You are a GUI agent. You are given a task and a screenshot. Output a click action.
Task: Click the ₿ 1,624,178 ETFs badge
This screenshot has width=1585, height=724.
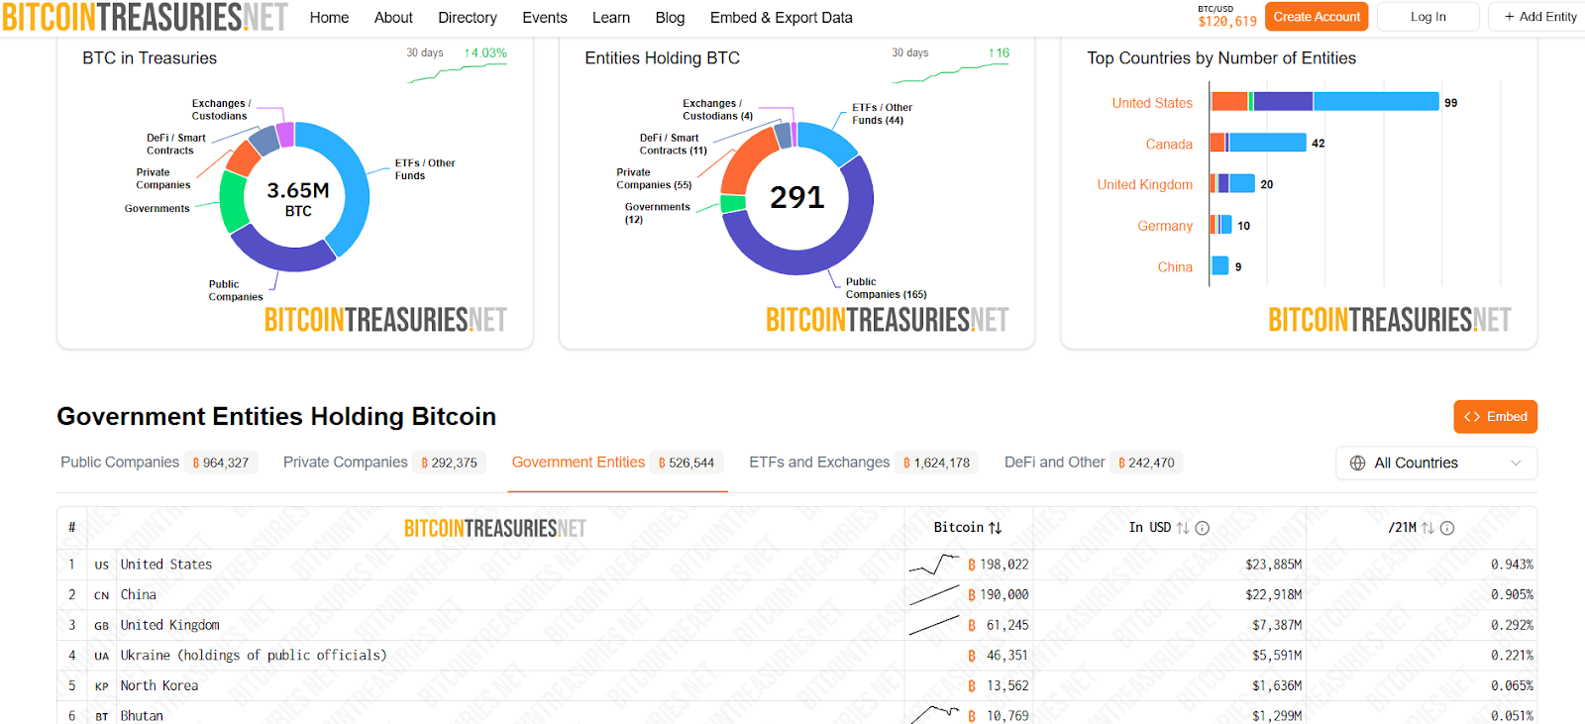[937, 463]
